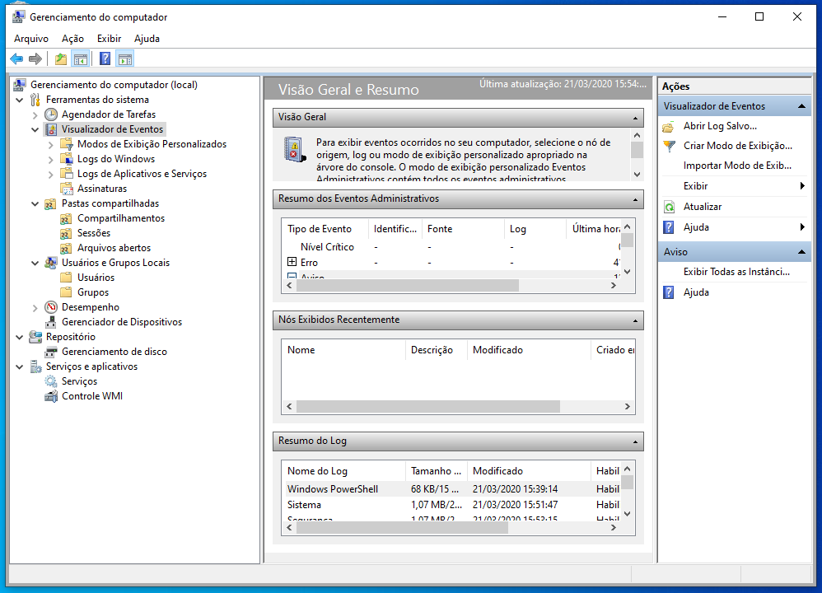Image resolution: width=822 pixels, height=593 pixels.
Task: Expand Modos de Exibição Personalizados node
Action: pos(51,144)
